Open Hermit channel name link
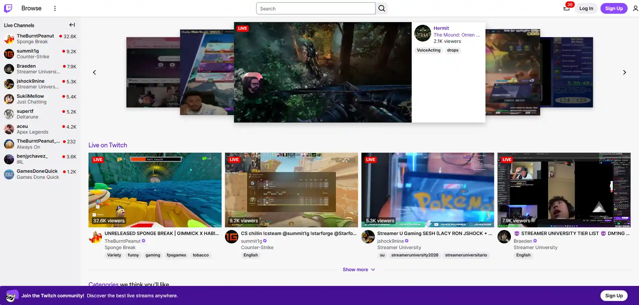Viewport: 639px width, 305px height. coord(441,28)
